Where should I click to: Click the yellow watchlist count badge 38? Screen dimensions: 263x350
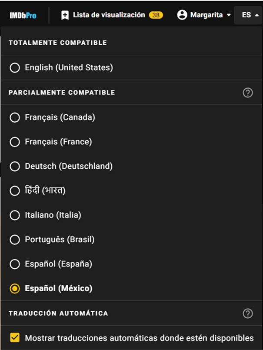(x=156, y=15)
